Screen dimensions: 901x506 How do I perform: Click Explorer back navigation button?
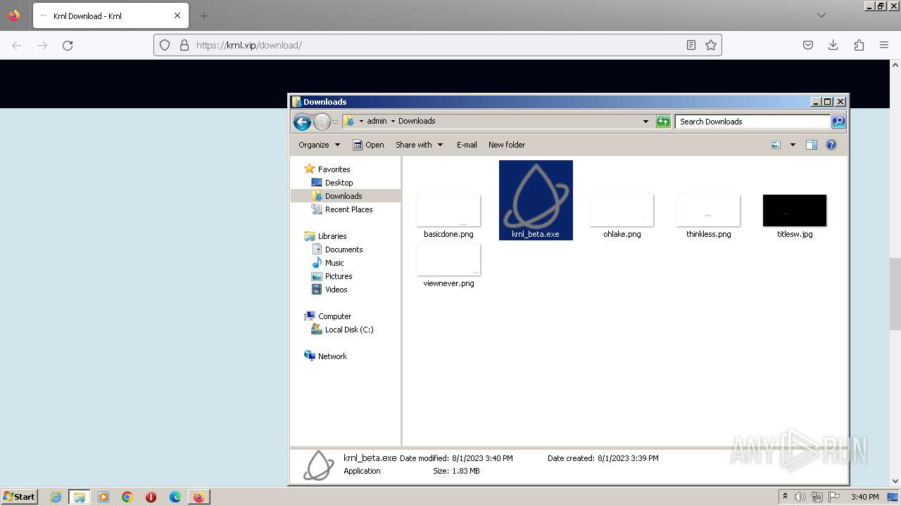tap(302, 122)
